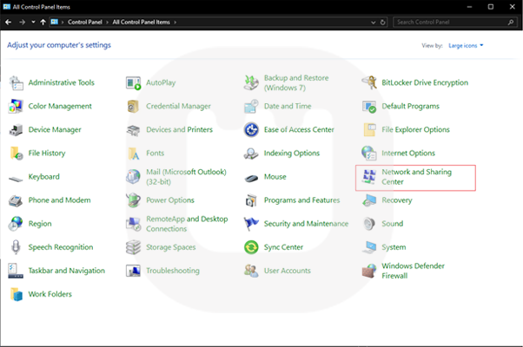Click the Device Manager icon
The width and height of the screenshot is (523, 347).
tap(16, 130)
